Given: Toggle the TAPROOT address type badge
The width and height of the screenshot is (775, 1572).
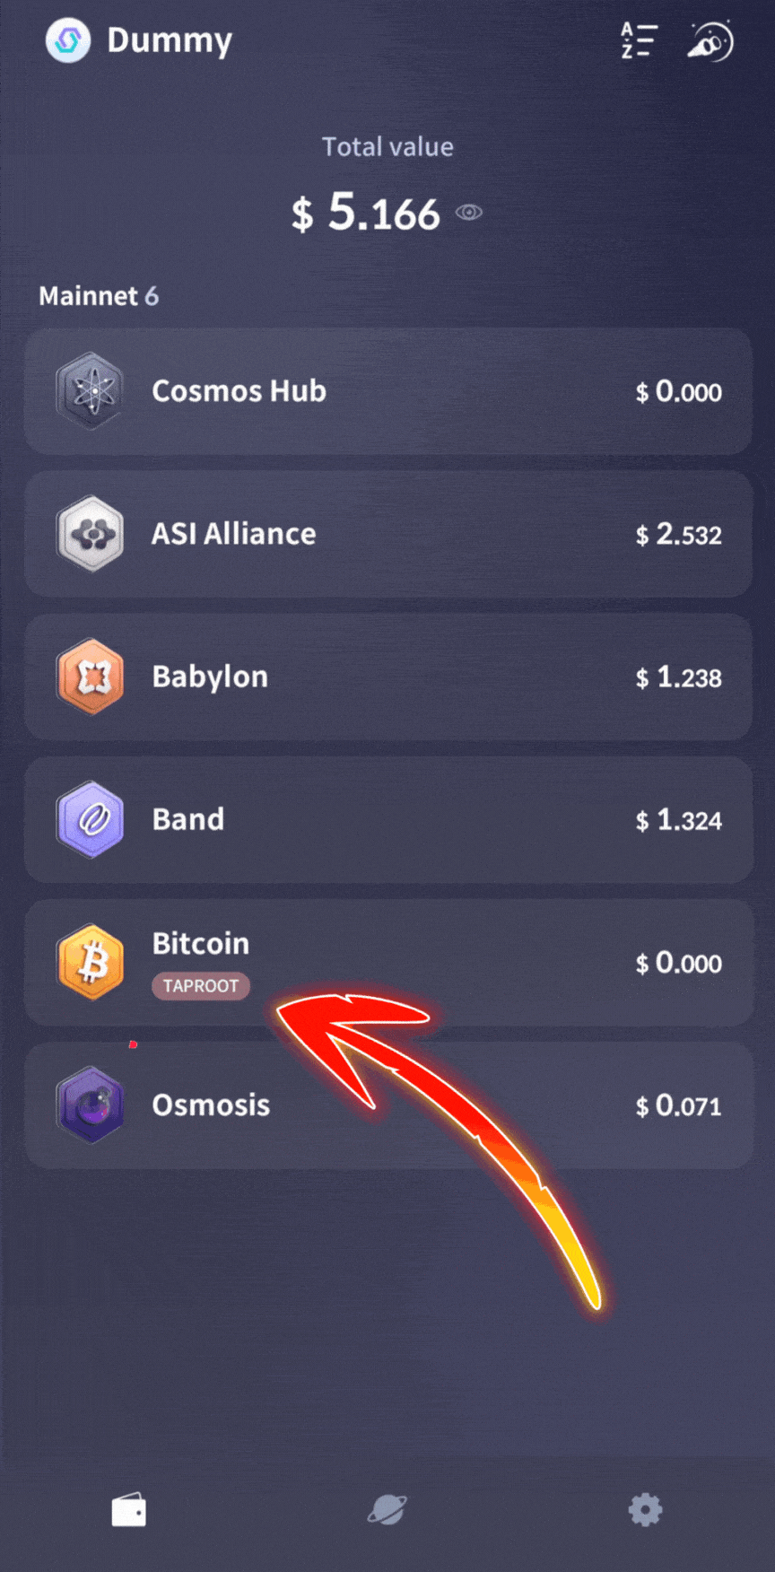Looking at the screenshot, I should 200,985.
